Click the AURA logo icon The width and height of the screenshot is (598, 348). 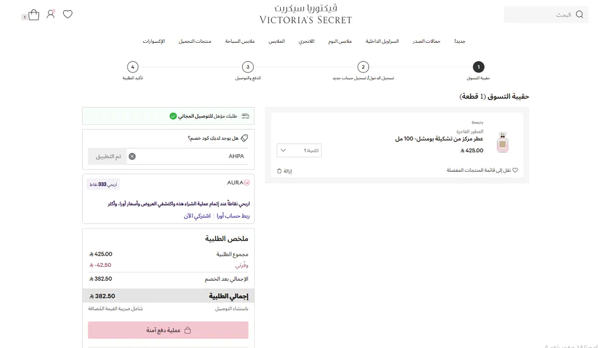click(x=247, y=182)
